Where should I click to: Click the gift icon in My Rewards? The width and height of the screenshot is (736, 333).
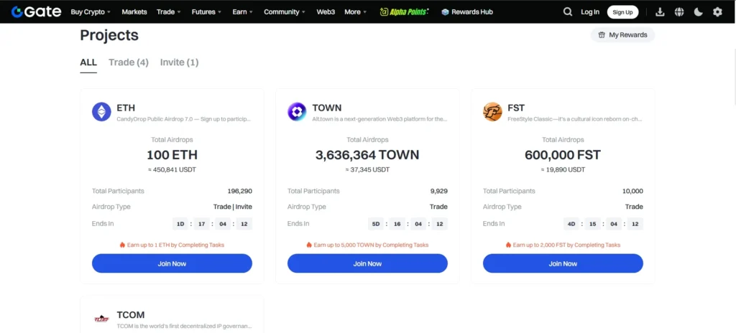tap(602, 34)
